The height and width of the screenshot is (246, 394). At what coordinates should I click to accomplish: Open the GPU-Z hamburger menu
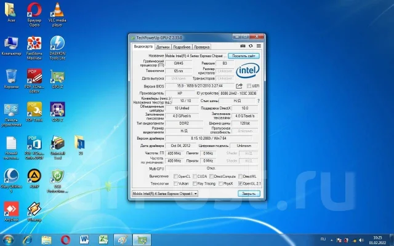(x=259, y=46)
